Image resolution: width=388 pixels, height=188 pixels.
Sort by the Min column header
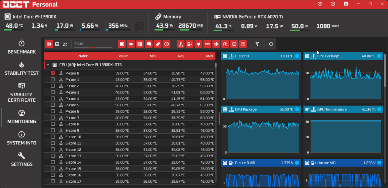point(153,56)
